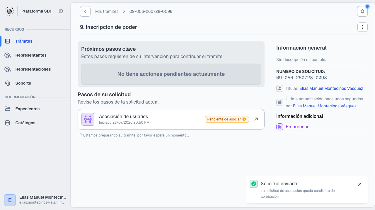Screen dimensions: 375x210
Task: Click the calendar icon beside Última actualización
Action: 280,102
